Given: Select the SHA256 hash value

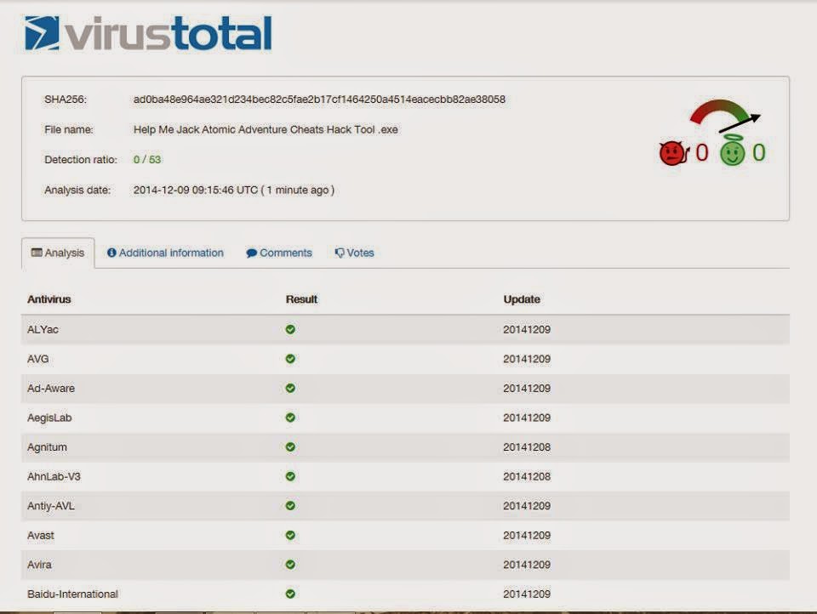Looking at the screenshot, I should click(x=319, y=99).
